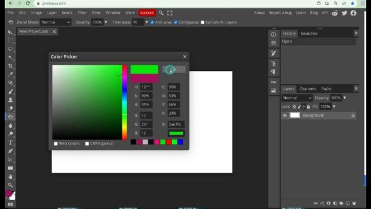The image size is (371, 209).
Task: Open the Properties panel icon
Action: pos(274,43)
